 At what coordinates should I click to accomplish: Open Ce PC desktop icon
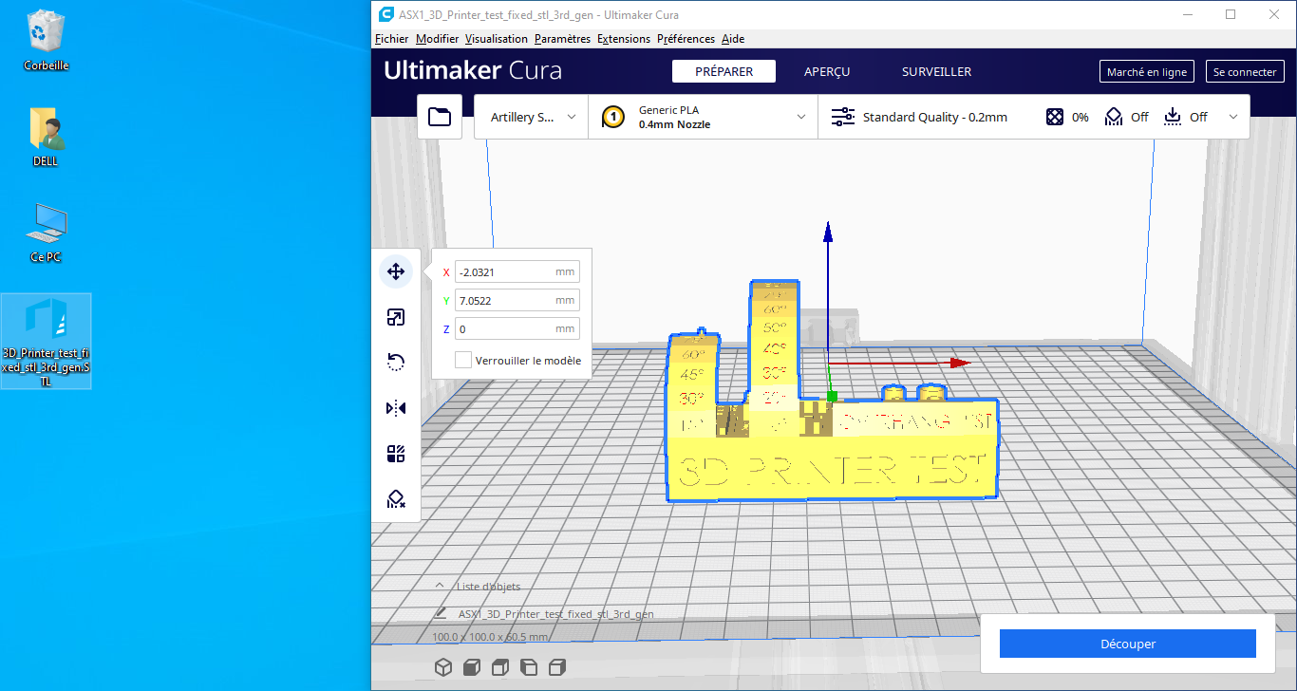click(46, 233)
